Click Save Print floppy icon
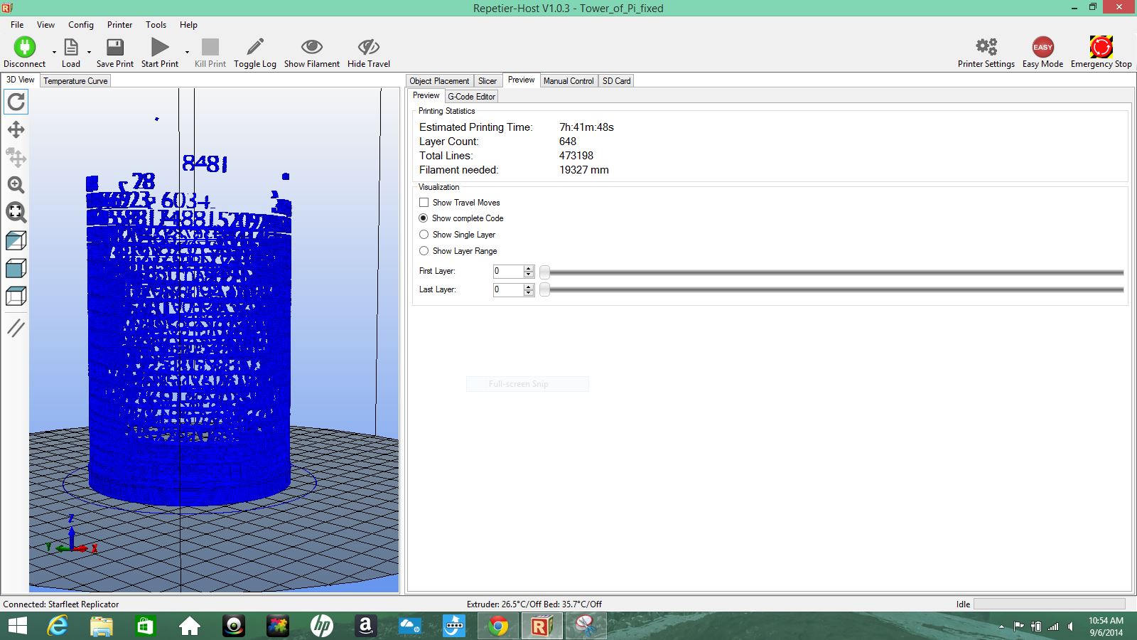Viewport: 1137px width, 640px height. coord(114,48)
